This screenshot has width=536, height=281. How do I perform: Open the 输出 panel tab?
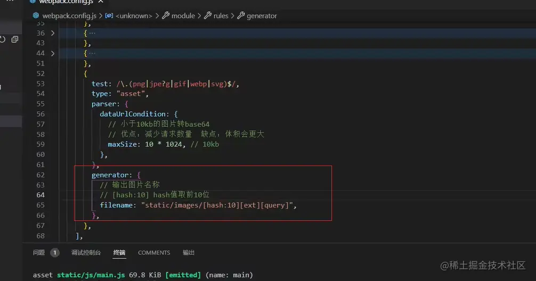point(189,253)
